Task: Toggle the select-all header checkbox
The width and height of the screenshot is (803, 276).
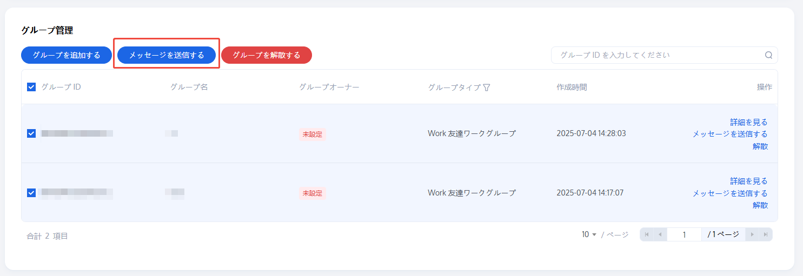Action: click(x=31, y=87)
